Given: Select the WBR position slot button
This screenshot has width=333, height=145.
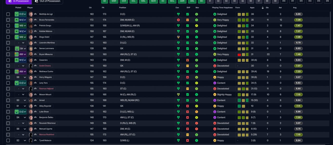Looking at the screenshot, I should (114, 1).
